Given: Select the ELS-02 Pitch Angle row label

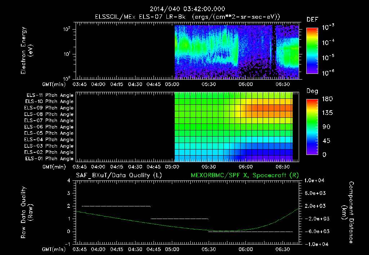Looking at the screenshot, I should (49, 152).
